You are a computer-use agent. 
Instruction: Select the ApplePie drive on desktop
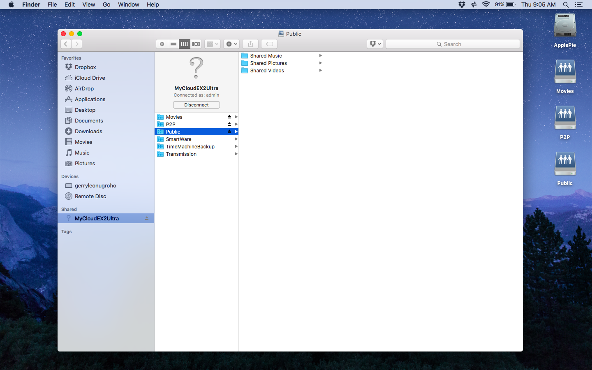[565, 30]
